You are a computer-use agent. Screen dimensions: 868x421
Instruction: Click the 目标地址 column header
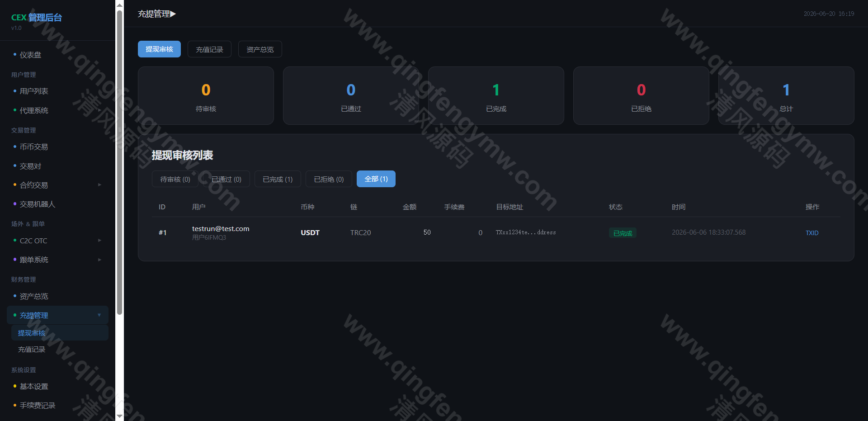coord(509,207)
